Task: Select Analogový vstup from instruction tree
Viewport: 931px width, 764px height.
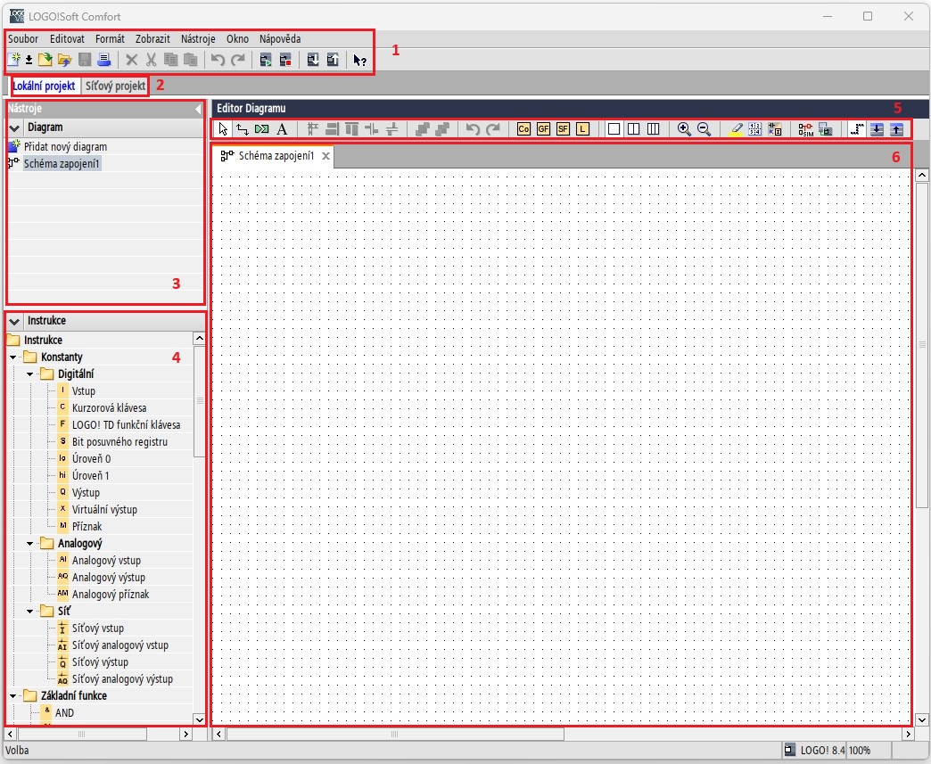Action: click(x=106, y=561)
